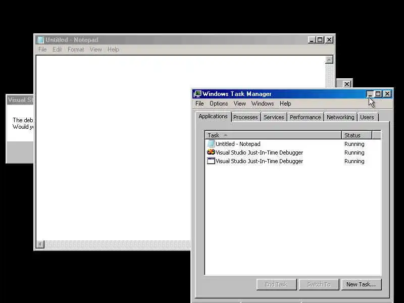Switch to the Performance tab
The height and width of the screenshot is (303, 404).
[x=306, y=117]
